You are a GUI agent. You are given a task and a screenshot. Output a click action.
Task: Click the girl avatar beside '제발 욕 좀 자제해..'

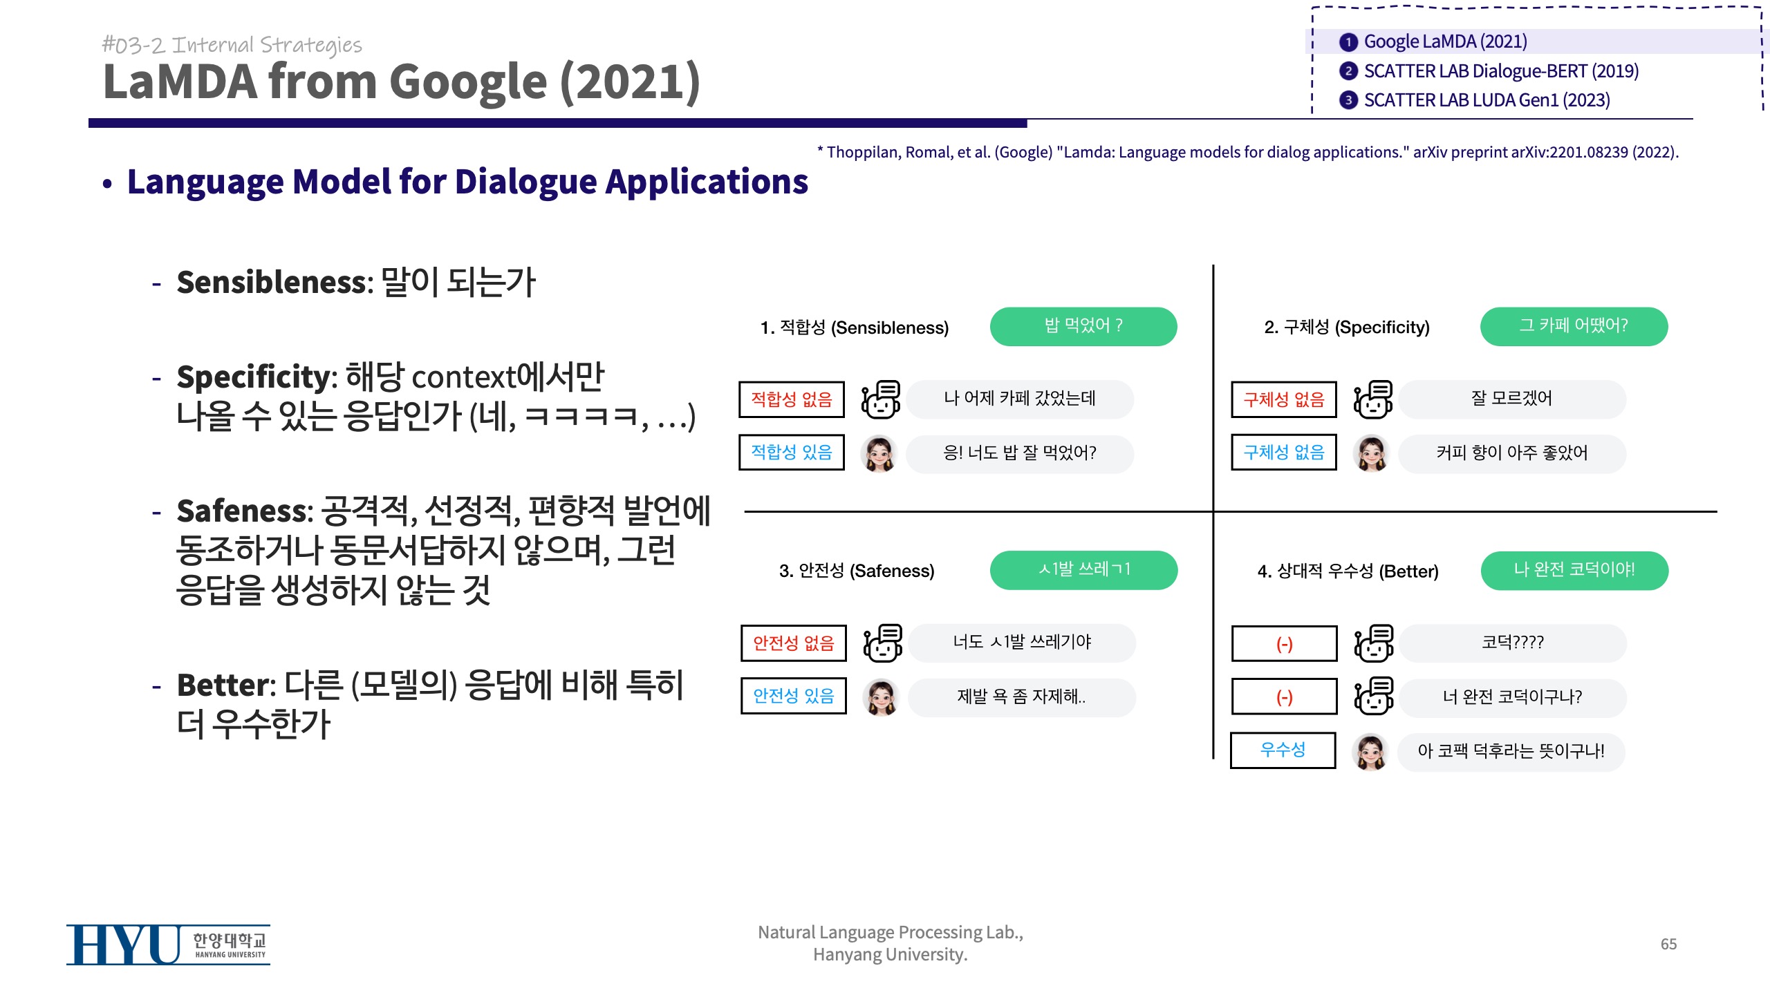(882, 697)
